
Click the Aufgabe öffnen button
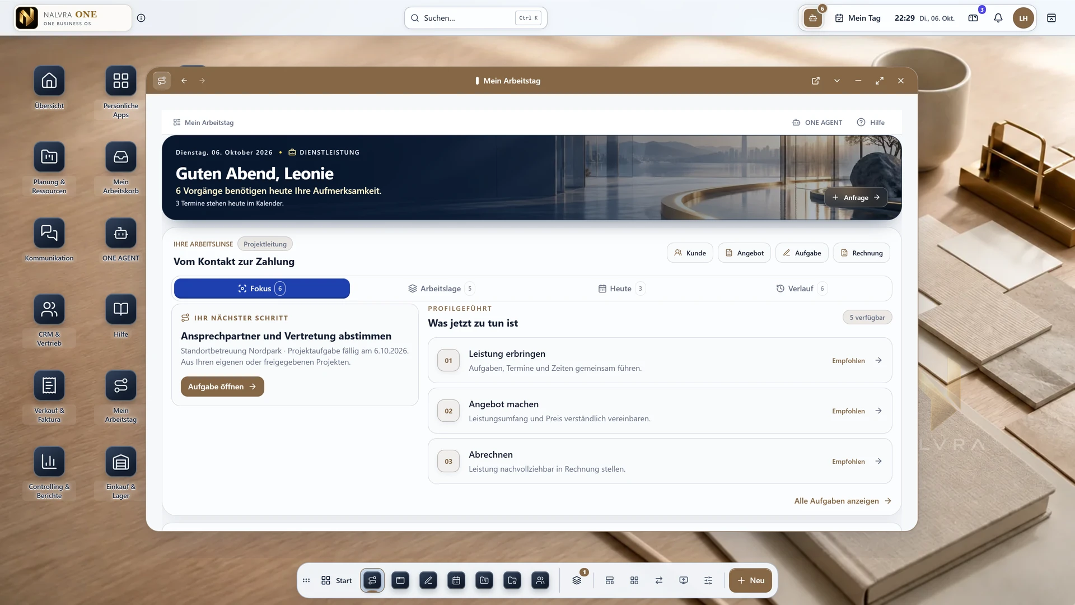click(x=222, y=387)
